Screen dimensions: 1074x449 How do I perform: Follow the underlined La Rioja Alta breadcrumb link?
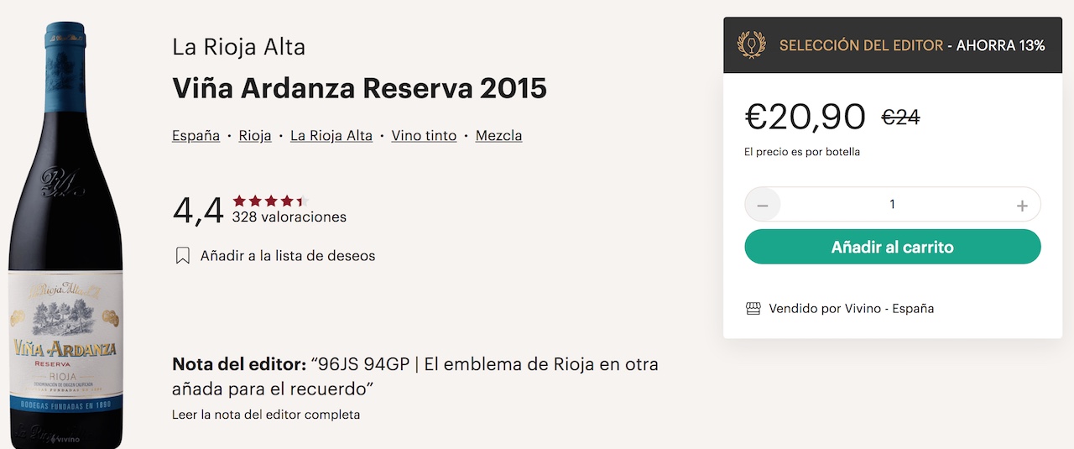click(x=331, y=135)
